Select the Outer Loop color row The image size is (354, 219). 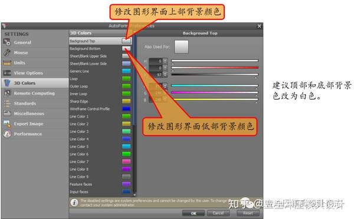[100, 86]
